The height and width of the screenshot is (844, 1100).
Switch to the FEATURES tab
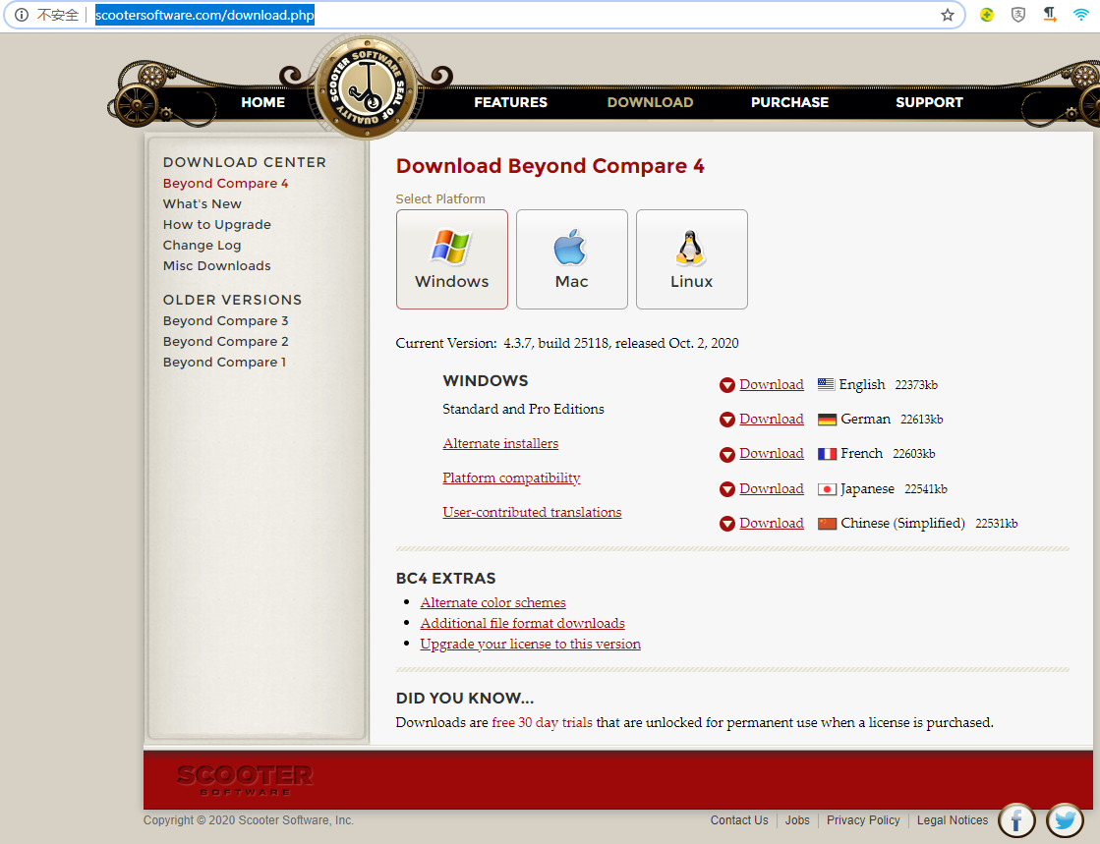(510, 102)
